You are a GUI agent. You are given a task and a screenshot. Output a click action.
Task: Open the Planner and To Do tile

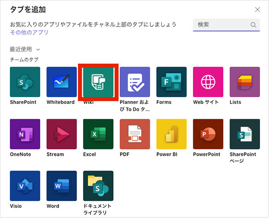click(135, 82)
